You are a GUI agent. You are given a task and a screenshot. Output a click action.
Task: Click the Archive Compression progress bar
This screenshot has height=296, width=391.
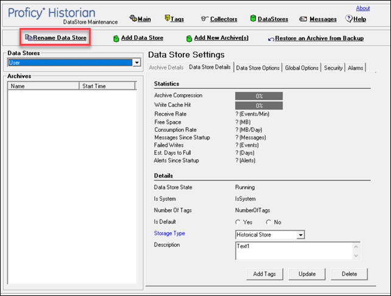click(259, 96)
